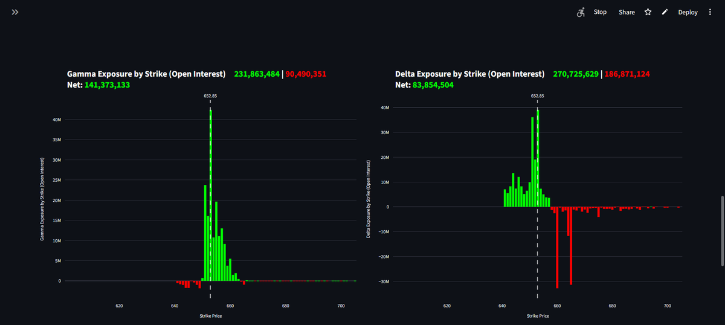Screen dimensions: 725x325
Task: Click gamma Net value 141,373,133
Action: [x=107, y=85]
